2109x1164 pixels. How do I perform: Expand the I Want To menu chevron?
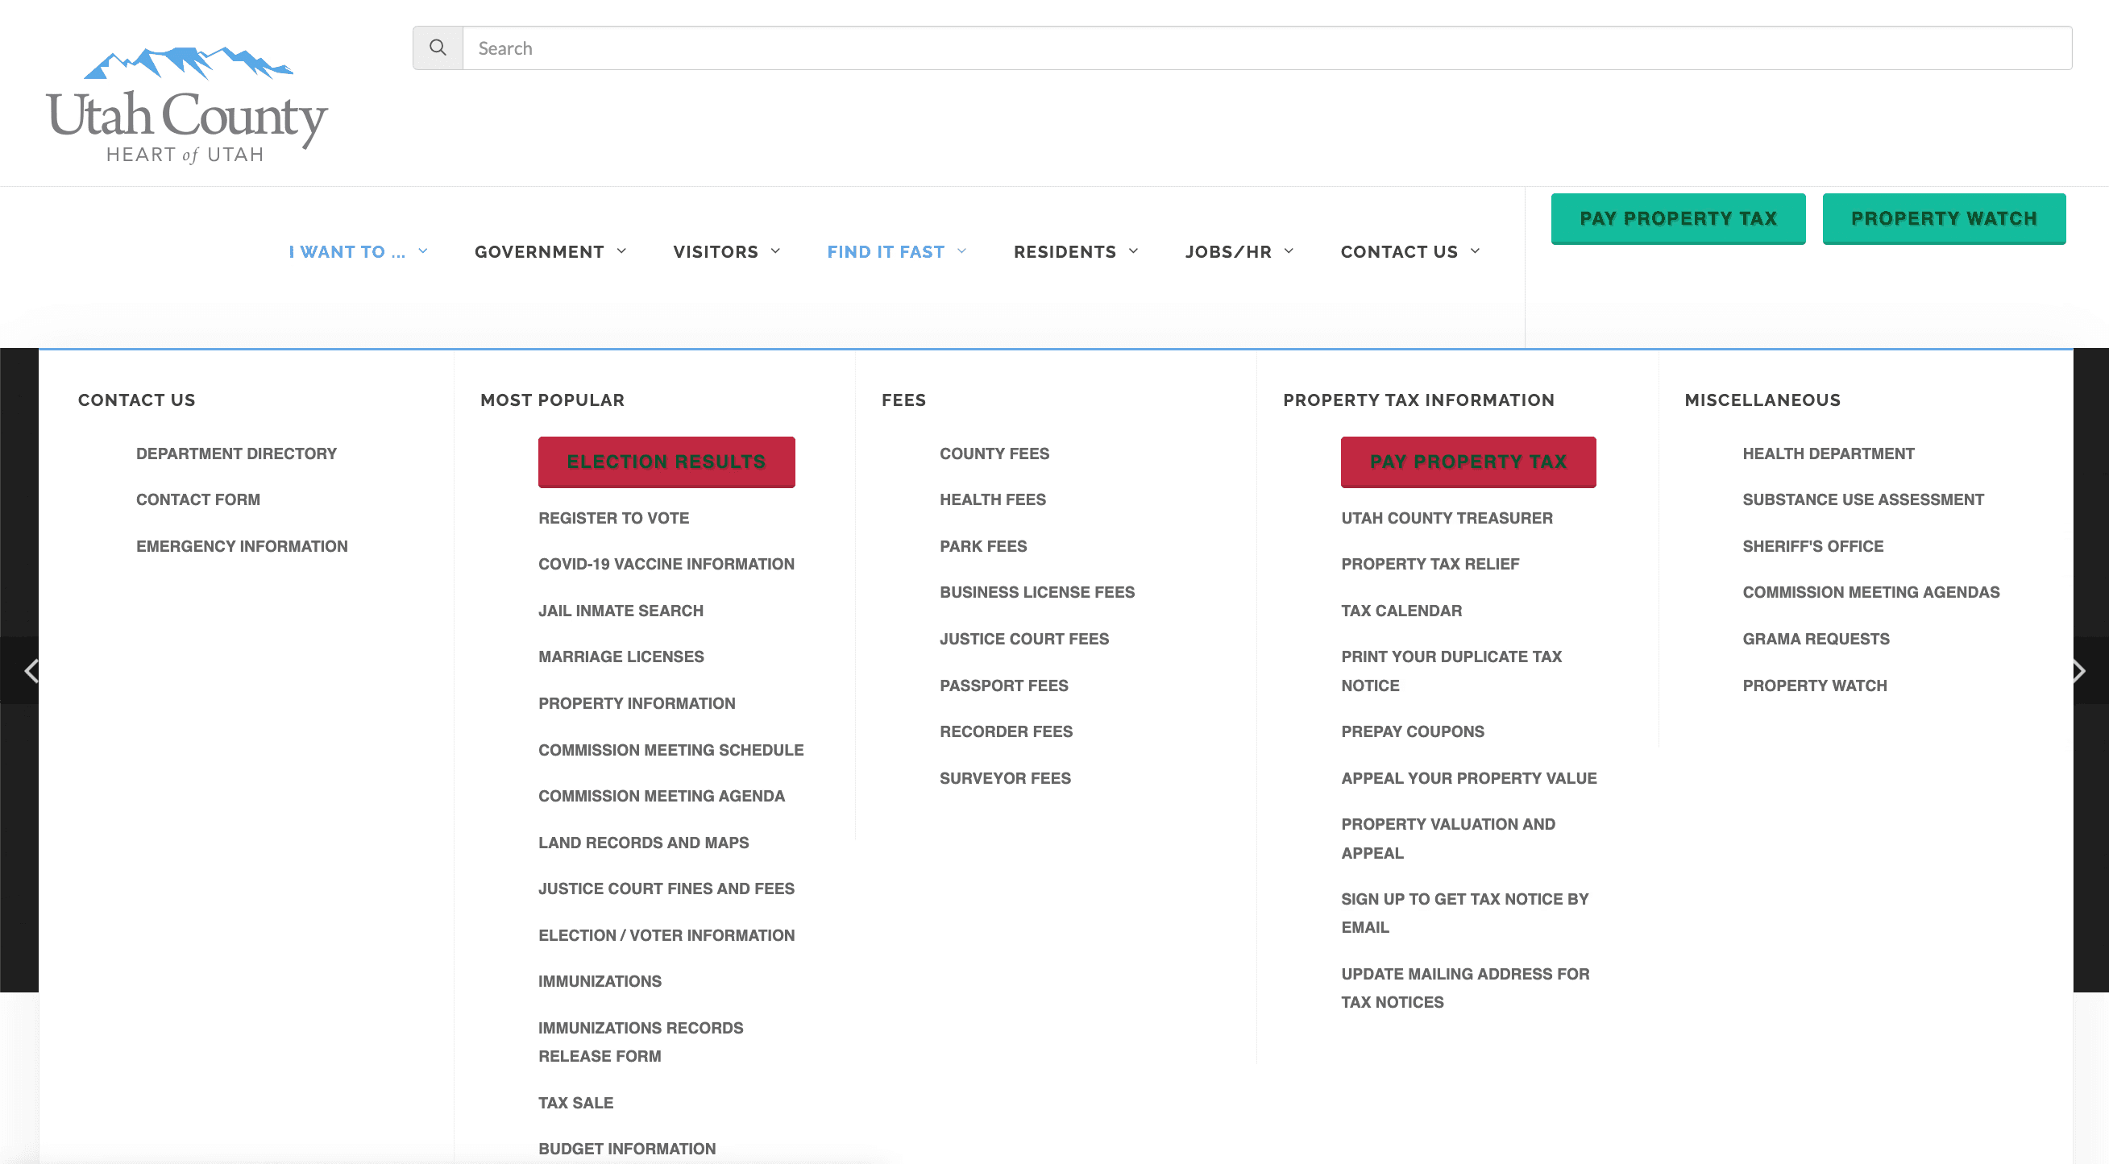pos(423,251)
